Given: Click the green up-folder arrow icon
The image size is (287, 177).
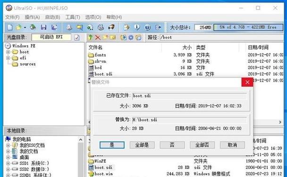Looking at the screenshot, I should click(90, 37).
